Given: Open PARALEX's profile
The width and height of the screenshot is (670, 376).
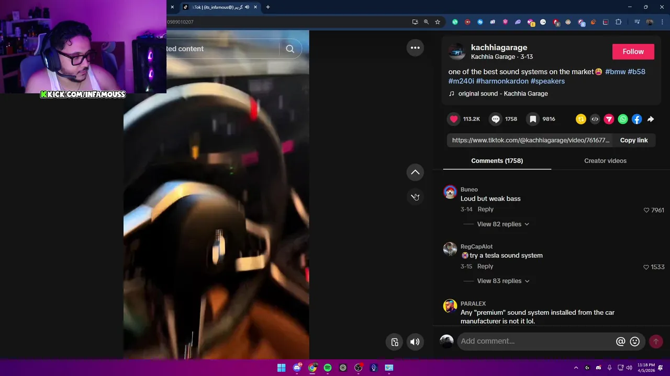Looking at the screenshot, I should [473, 303].
